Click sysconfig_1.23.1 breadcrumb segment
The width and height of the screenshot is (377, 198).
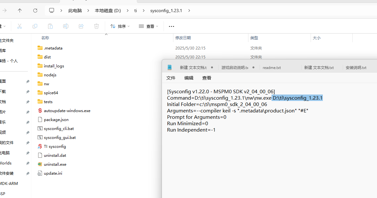click(166, 11)
